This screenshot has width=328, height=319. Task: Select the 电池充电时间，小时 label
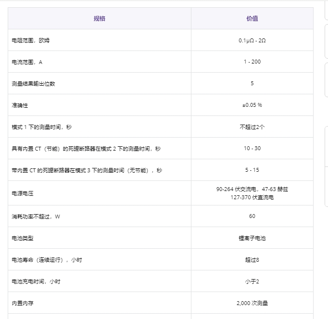36,281
